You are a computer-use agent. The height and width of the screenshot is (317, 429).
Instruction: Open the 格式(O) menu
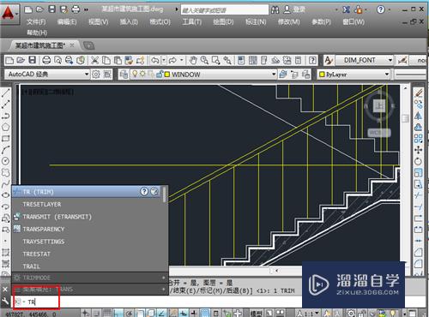(x=160, y=22)
